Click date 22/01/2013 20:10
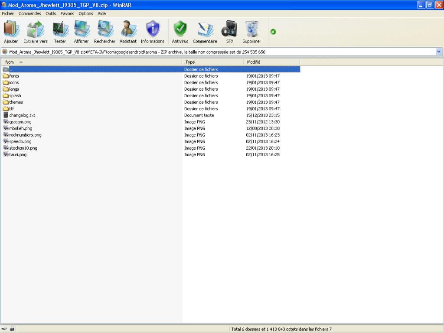 click(263, 148)
